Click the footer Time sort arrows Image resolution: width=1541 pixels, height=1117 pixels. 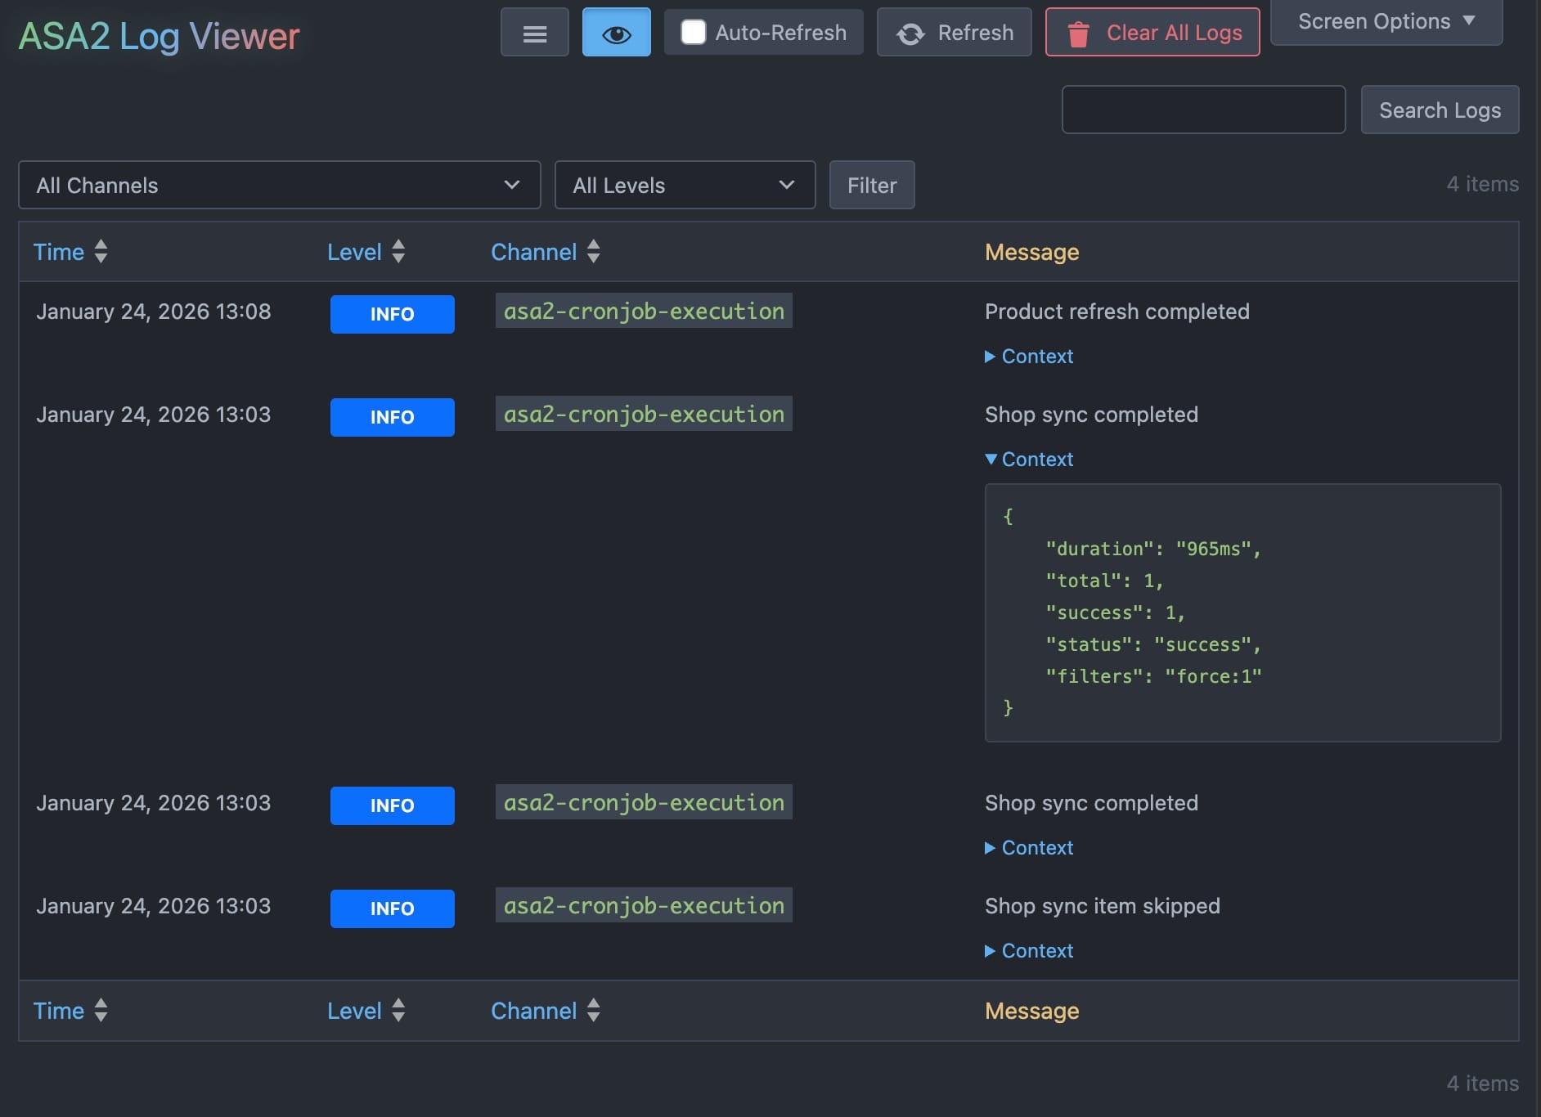pyautogui.click(x=101, y=1011)
